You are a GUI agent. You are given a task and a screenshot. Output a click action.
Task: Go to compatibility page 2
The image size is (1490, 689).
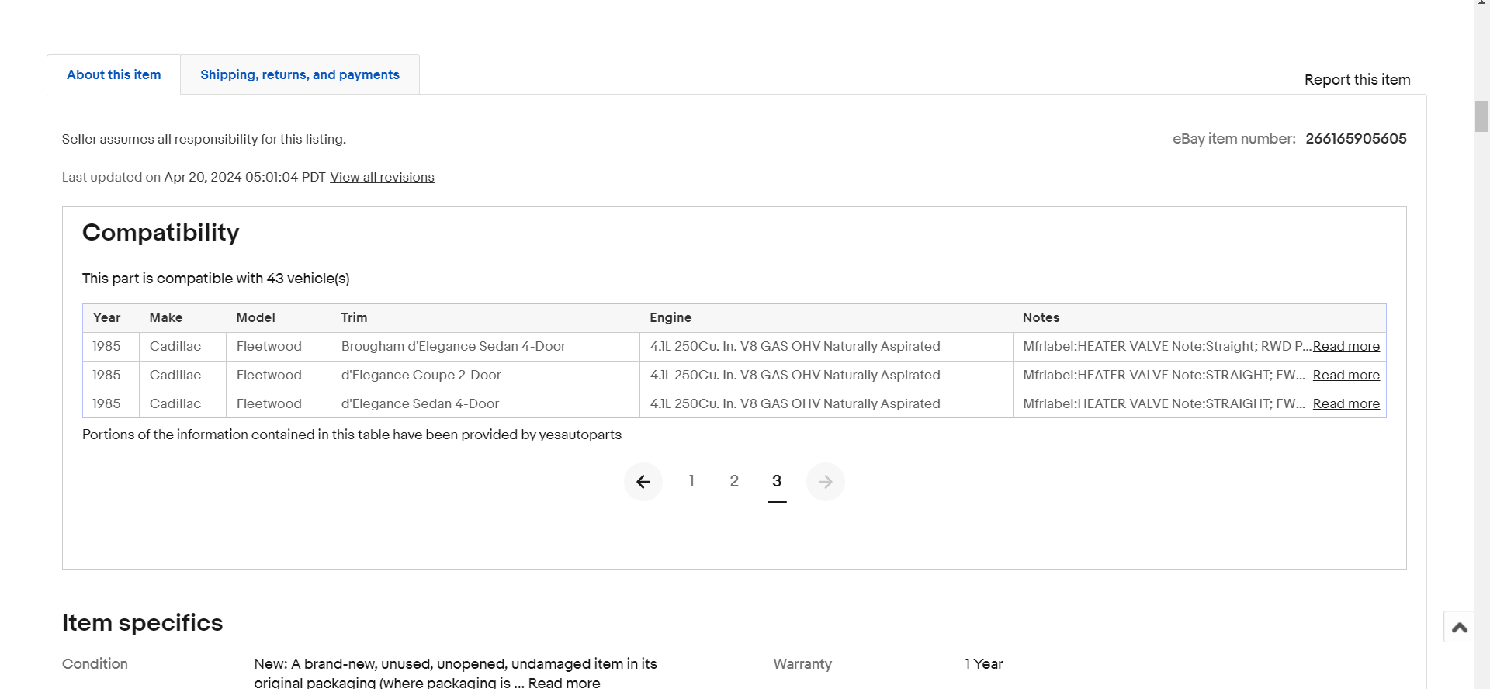point(734,481)
